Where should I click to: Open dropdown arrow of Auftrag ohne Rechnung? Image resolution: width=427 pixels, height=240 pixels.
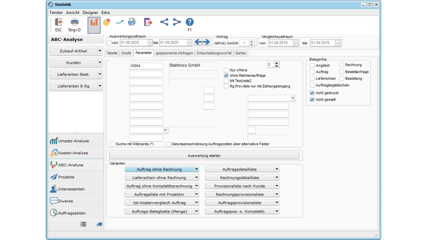pyautogui.click(x=196, y=169)
